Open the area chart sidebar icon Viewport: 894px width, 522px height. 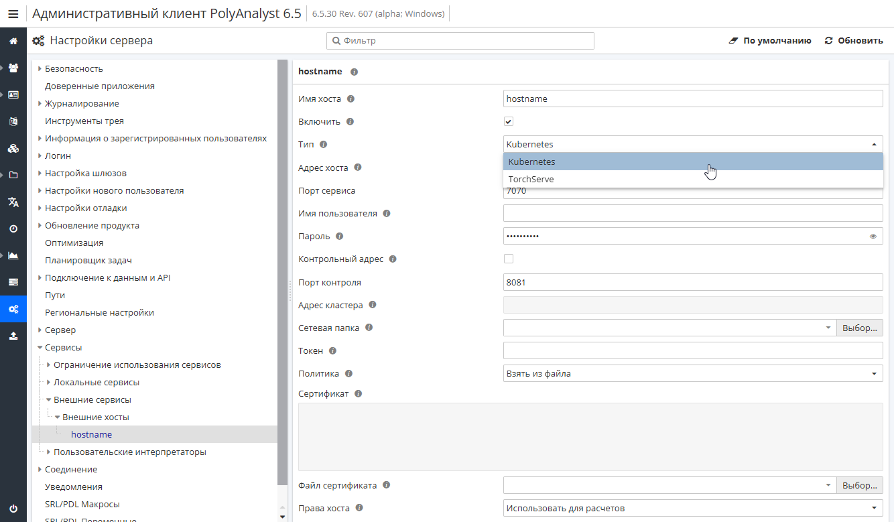click(x=13, y=255)
